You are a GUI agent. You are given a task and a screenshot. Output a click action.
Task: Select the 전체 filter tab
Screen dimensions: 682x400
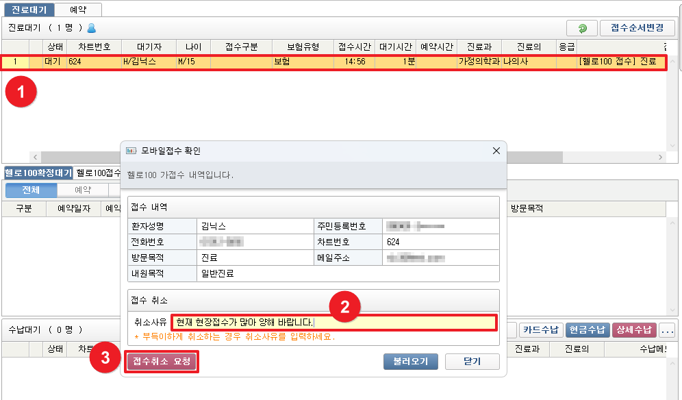(x=31, y=190)
